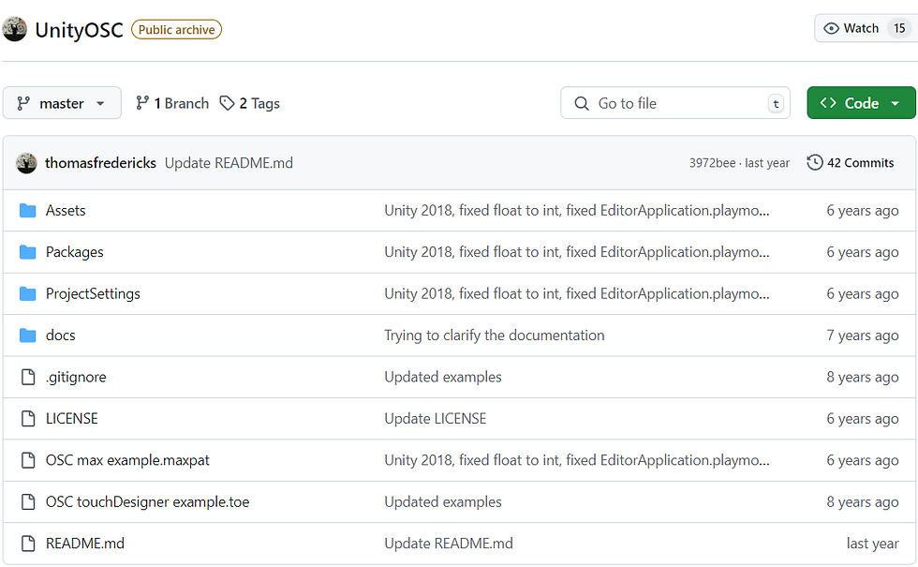Open the Assets row commit message link
This screenshot has width=918, height=567.
[577, 210]
